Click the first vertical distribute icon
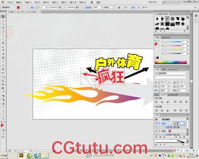The image size is (199, 159). point(156,110)
